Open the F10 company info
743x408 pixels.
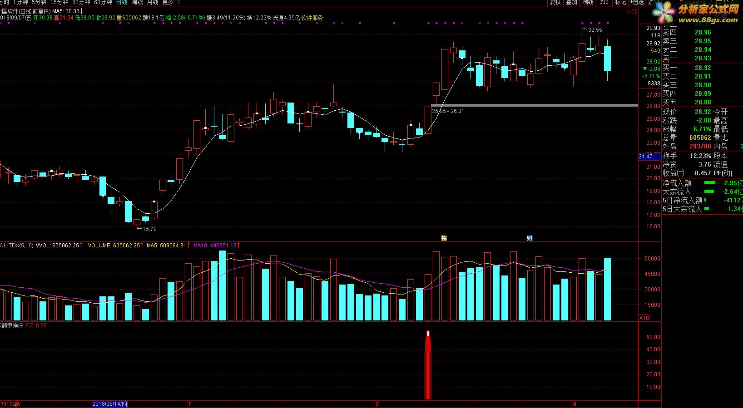coord(604,2)
